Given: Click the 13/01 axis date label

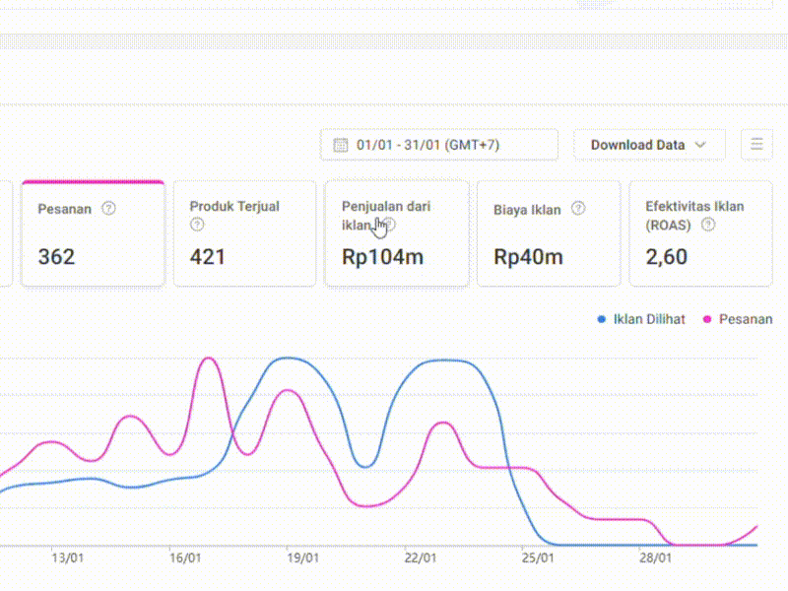Looking at the screenshot, I should [x=67, y=558].
